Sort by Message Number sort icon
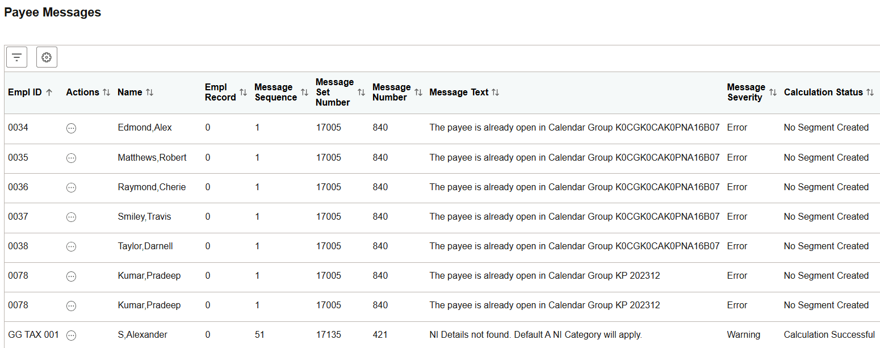Screen dimensions: 880x348 tap(418, 93)
